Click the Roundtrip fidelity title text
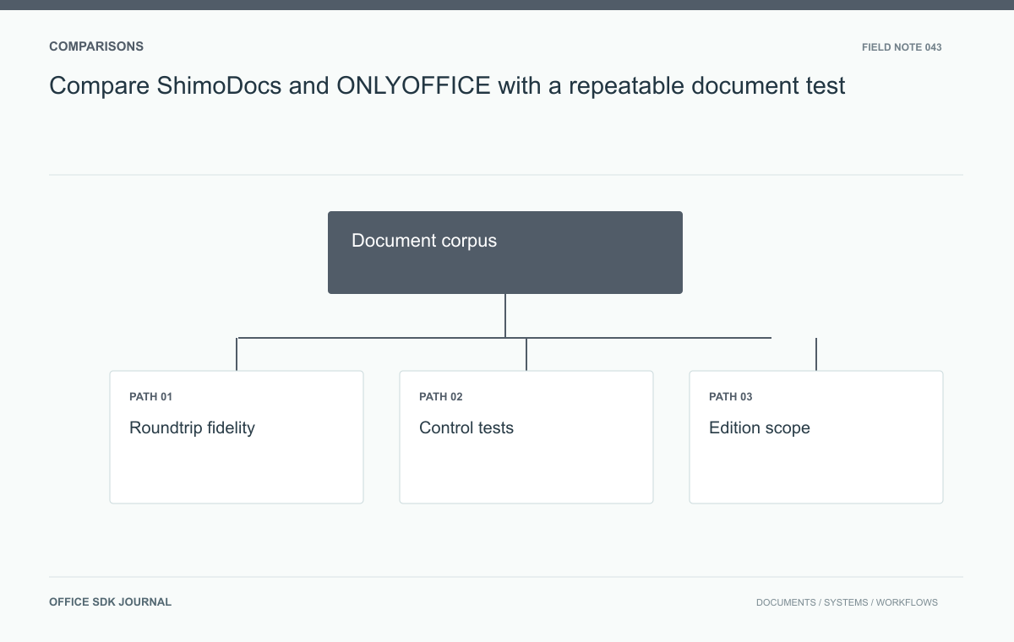Screen dimensions: 1014x642 click(192, 427)
